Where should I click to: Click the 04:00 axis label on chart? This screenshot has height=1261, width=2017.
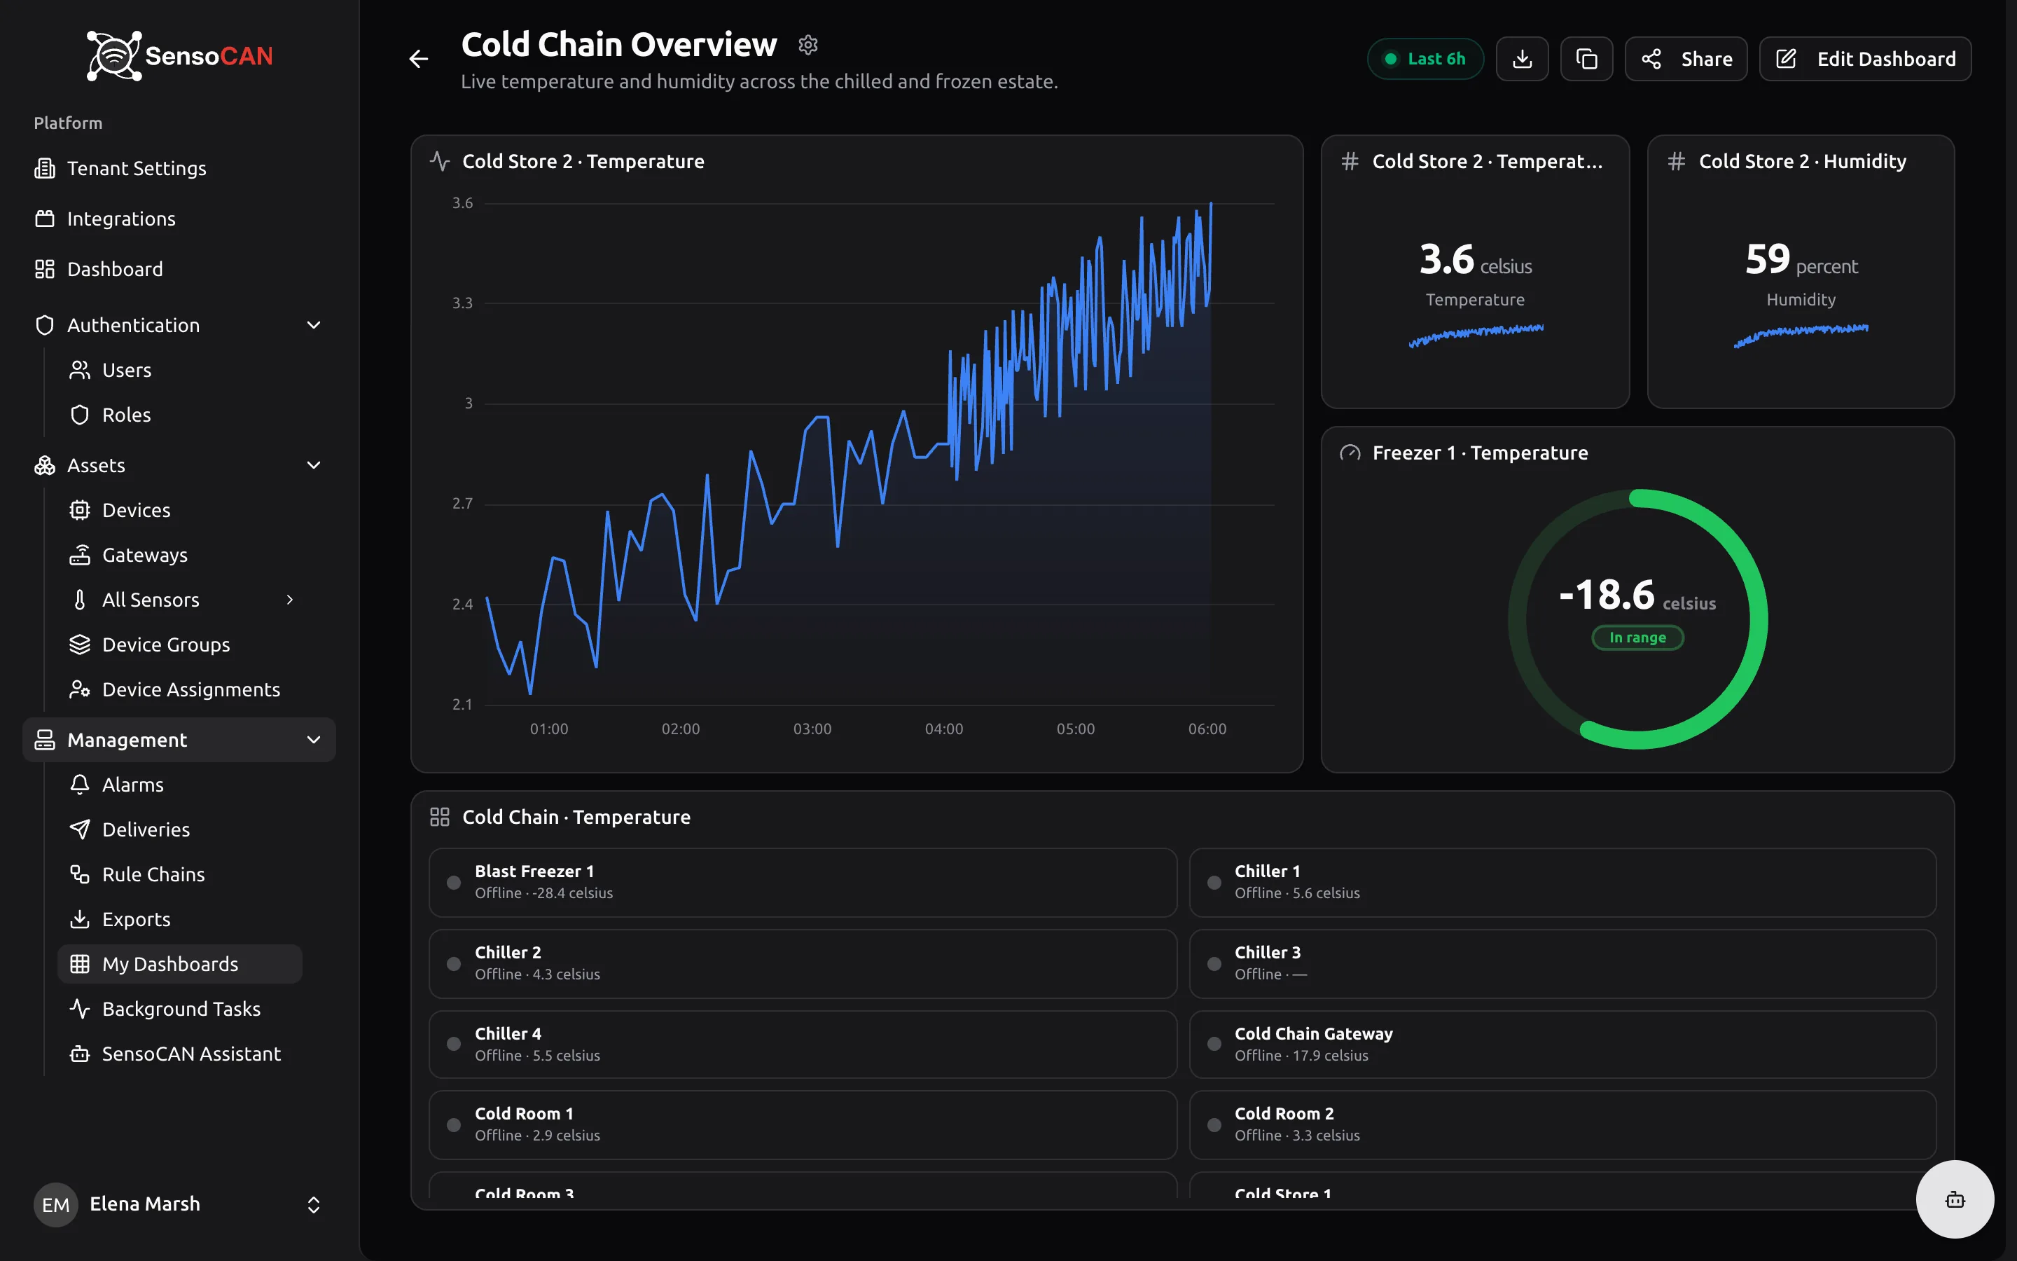943,729
